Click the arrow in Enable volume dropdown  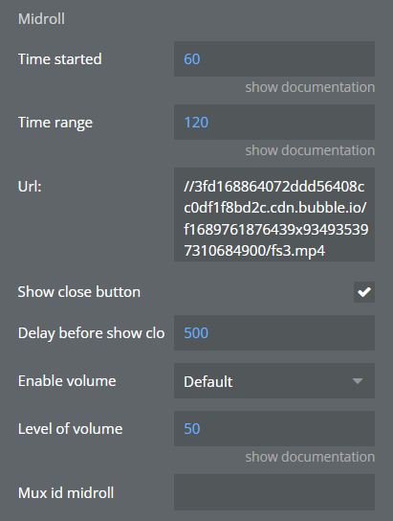pos(358,381)
